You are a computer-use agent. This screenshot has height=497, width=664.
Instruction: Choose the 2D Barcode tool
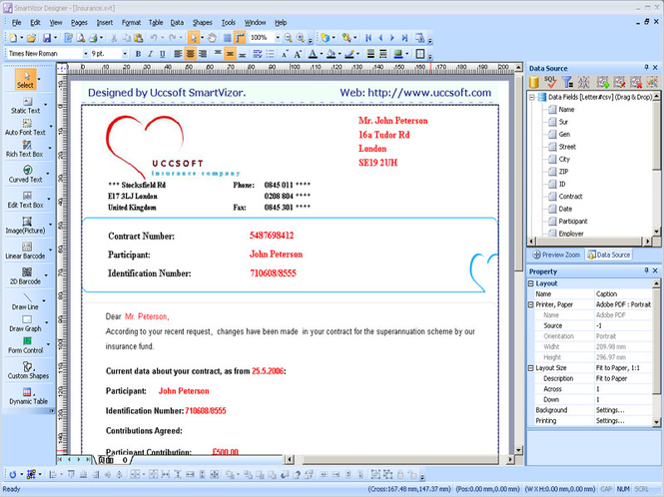(x=26, y=276)
